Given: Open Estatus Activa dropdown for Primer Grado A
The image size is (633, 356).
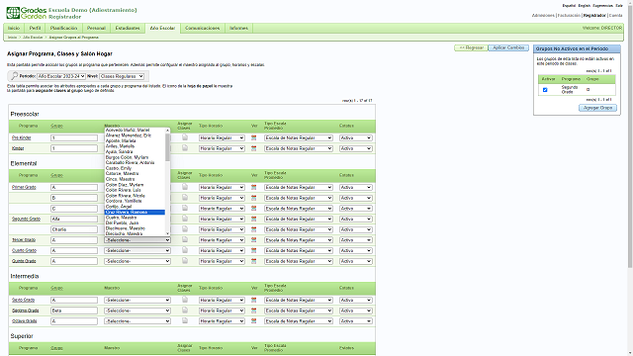Looking at the screenshot, I should [x=356, y=187].
